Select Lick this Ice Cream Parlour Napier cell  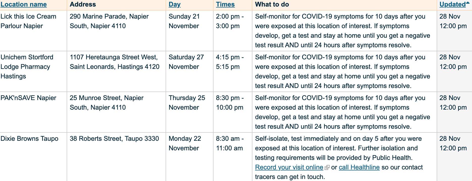point(33,31)
